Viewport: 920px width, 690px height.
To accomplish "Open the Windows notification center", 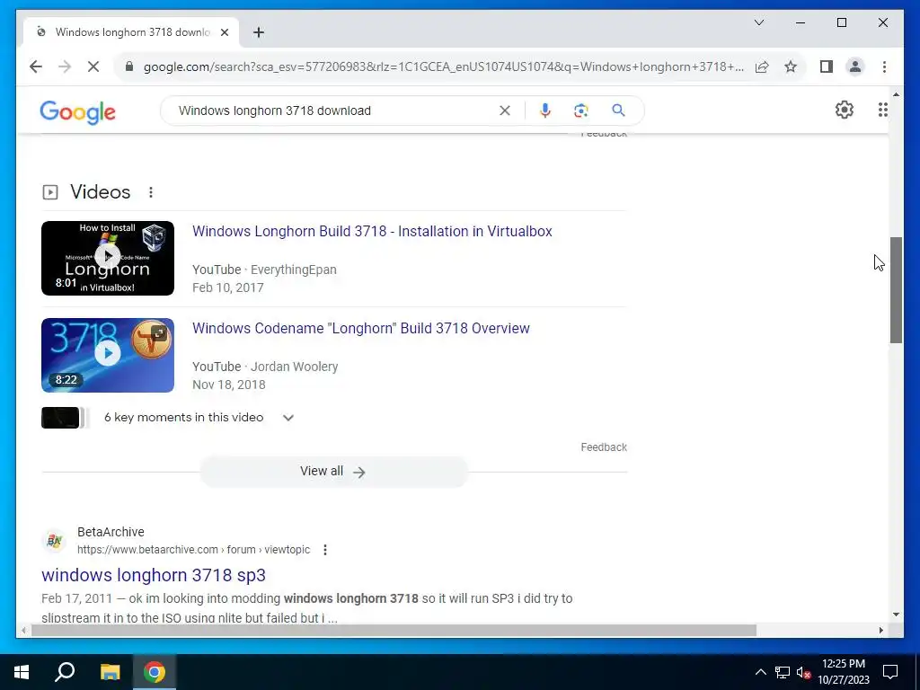I will coord(890,672).
